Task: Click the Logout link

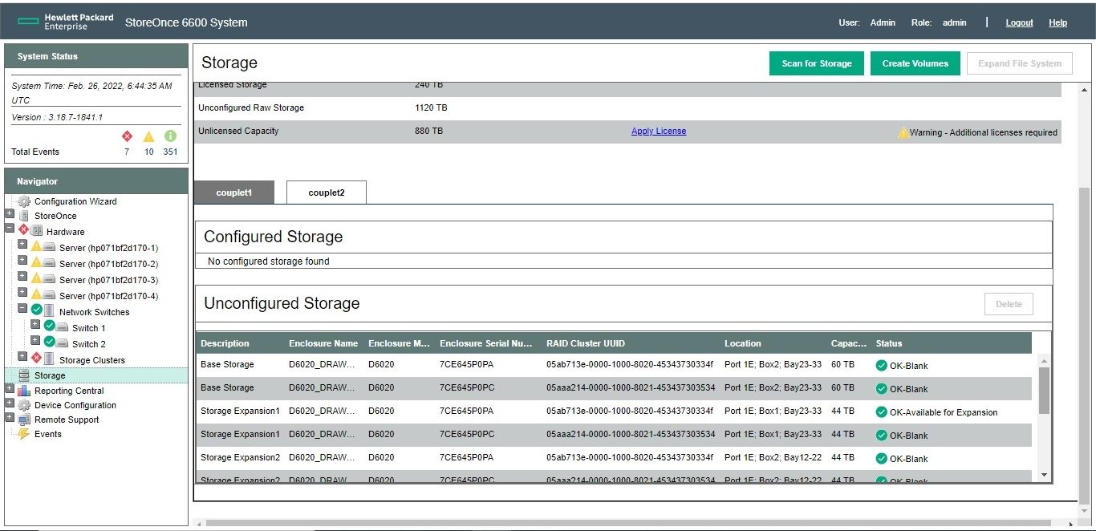Action: [1019, 22]
